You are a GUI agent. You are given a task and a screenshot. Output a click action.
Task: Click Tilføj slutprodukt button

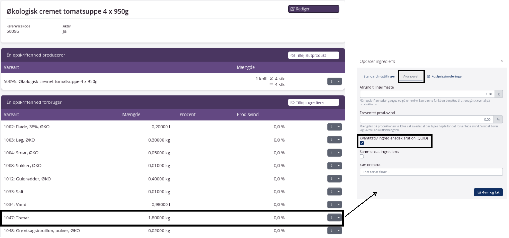point(313,55)
